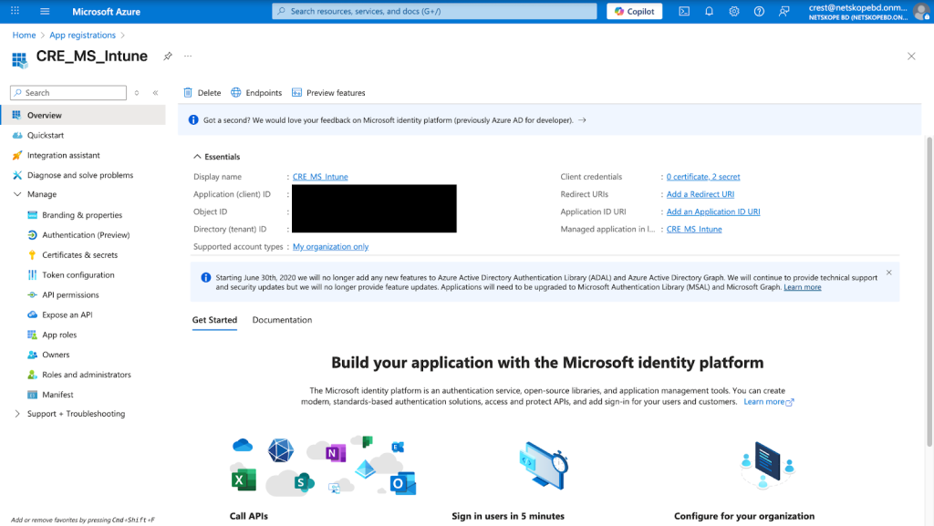Open Authentication (Preview) menu item
The height and width of the screenshot is (526, 934).
(x=86, y=235)
